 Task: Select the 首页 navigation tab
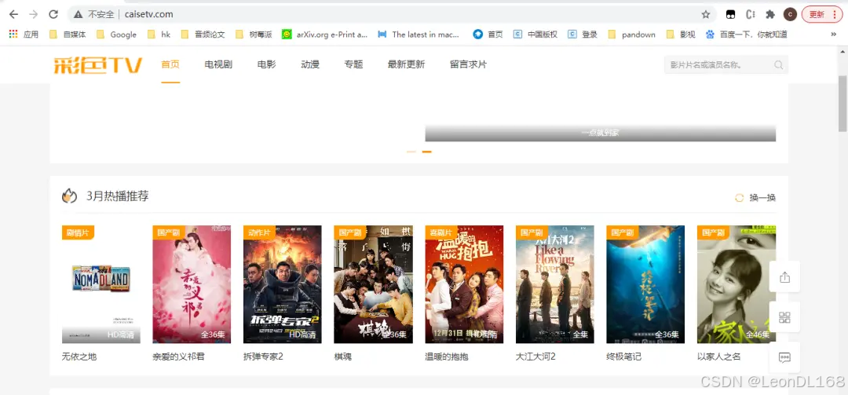coord(170,64)
